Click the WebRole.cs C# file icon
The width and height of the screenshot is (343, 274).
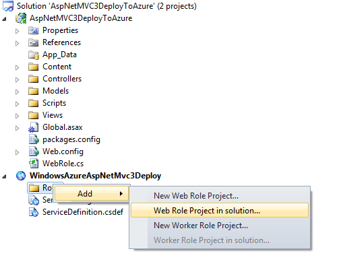34,164
